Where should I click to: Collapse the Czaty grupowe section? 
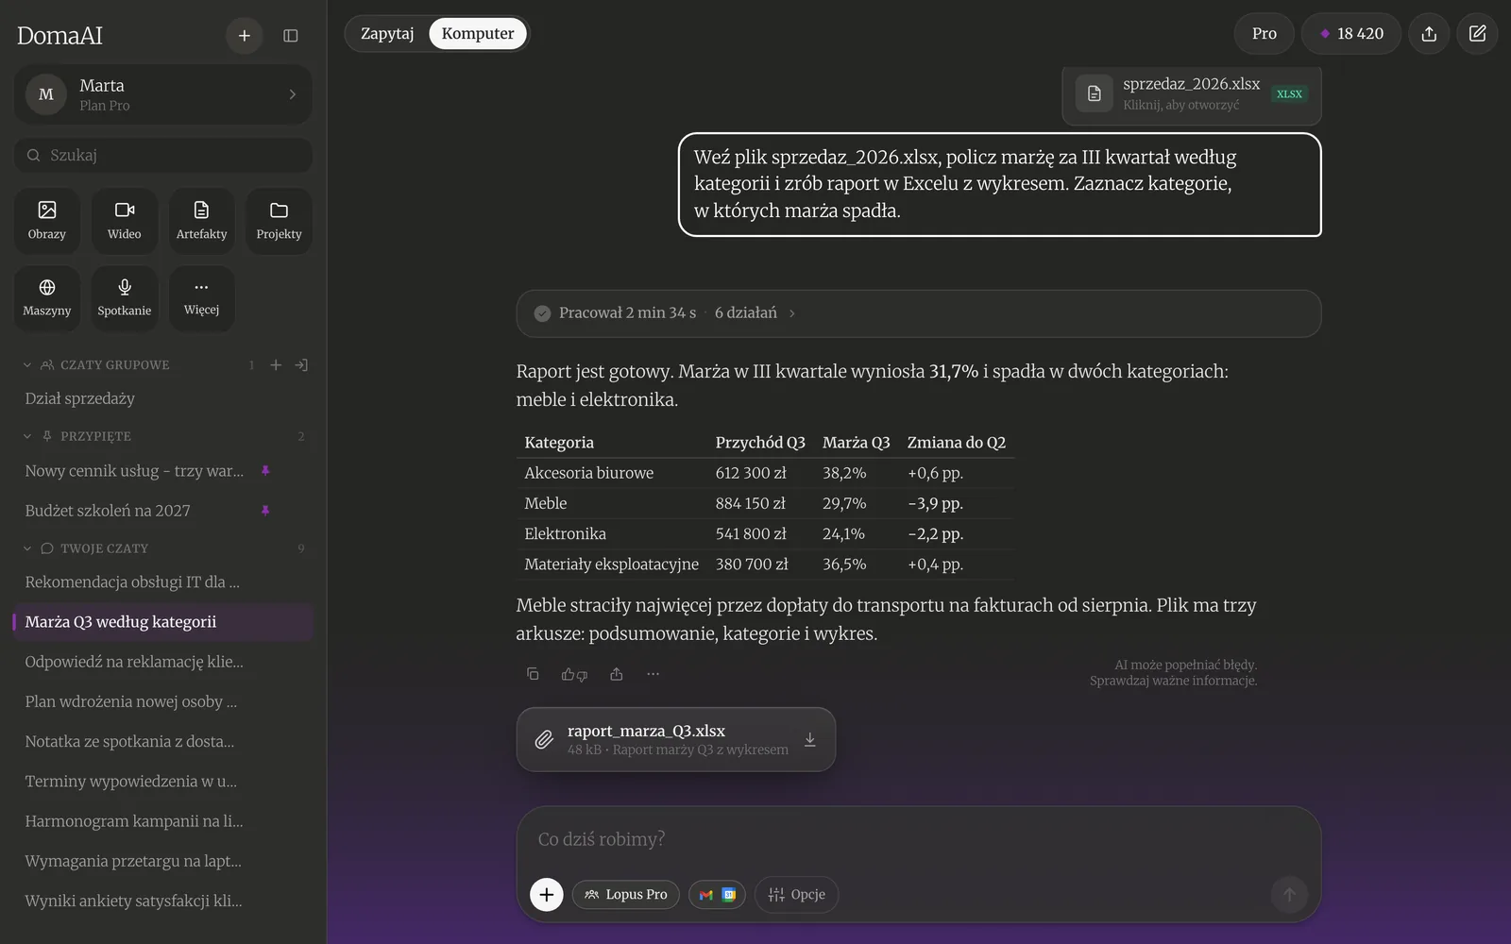click(x=27, y=365)
